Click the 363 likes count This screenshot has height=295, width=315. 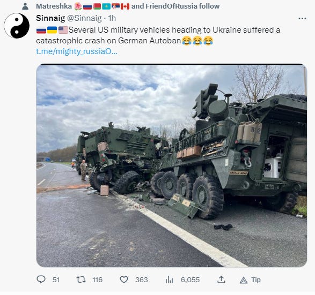point(142,280)
